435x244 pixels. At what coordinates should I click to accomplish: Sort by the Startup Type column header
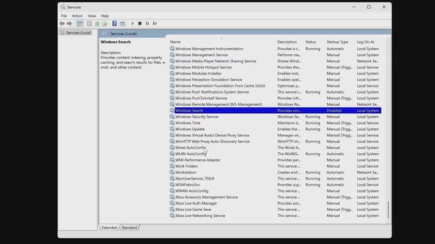point(337,42)
